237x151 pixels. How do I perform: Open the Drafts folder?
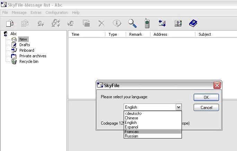[25, 45]
